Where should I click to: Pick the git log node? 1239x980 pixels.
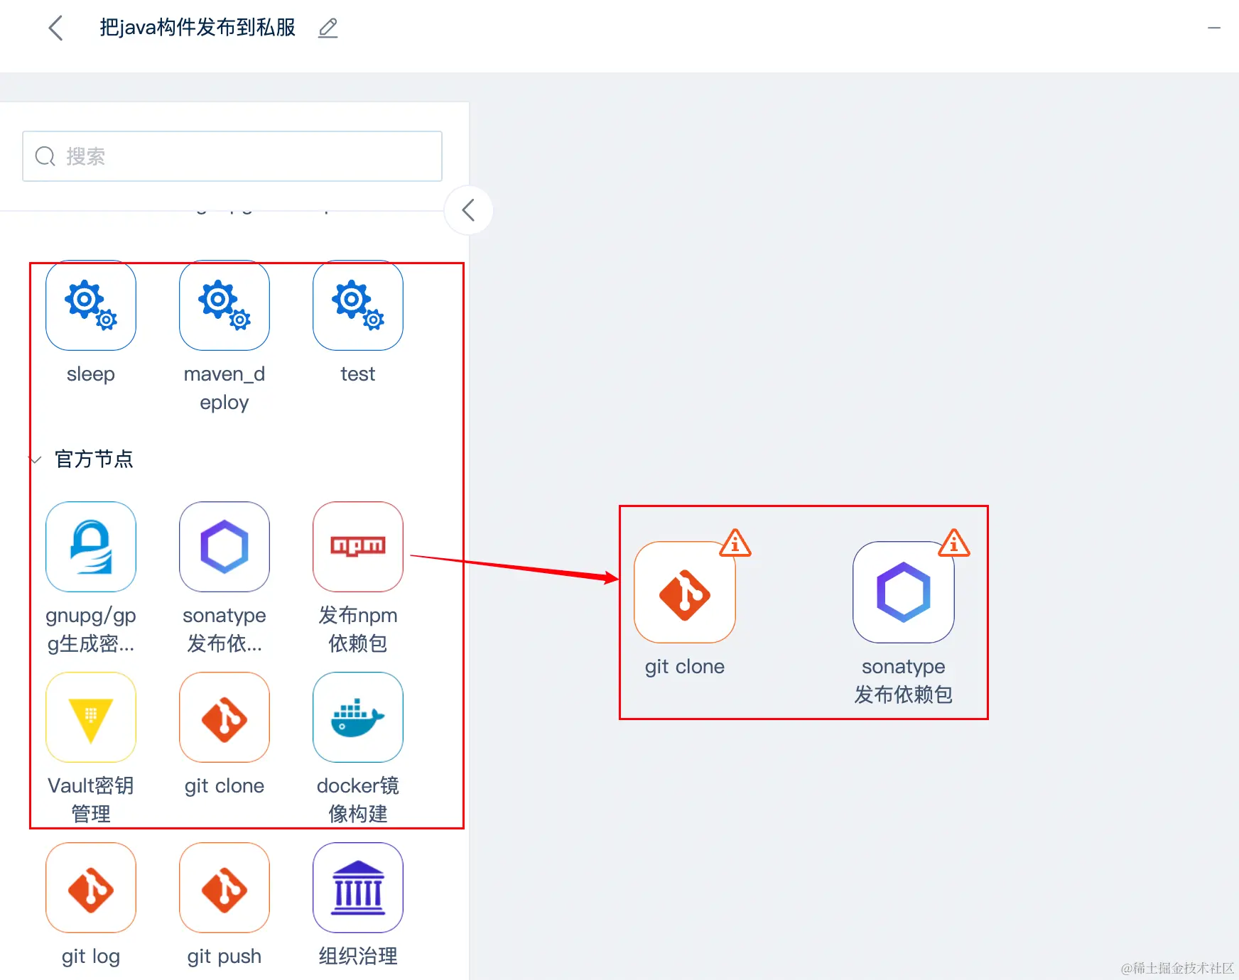tap(91, 888)
